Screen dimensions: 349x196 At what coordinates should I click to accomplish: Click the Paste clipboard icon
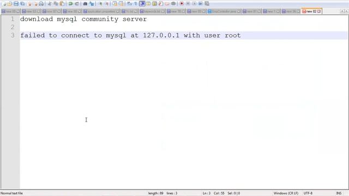pyautogui.click(x=62, y=4)
